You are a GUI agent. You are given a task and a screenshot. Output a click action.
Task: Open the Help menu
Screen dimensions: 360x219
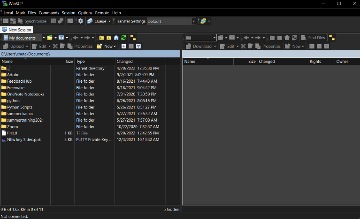coord(116,13)
